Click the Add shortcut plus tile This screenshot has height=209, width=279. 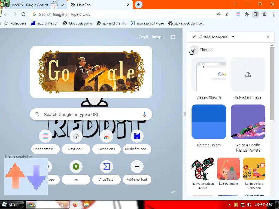pyautogui.click(x=137, y=172)
